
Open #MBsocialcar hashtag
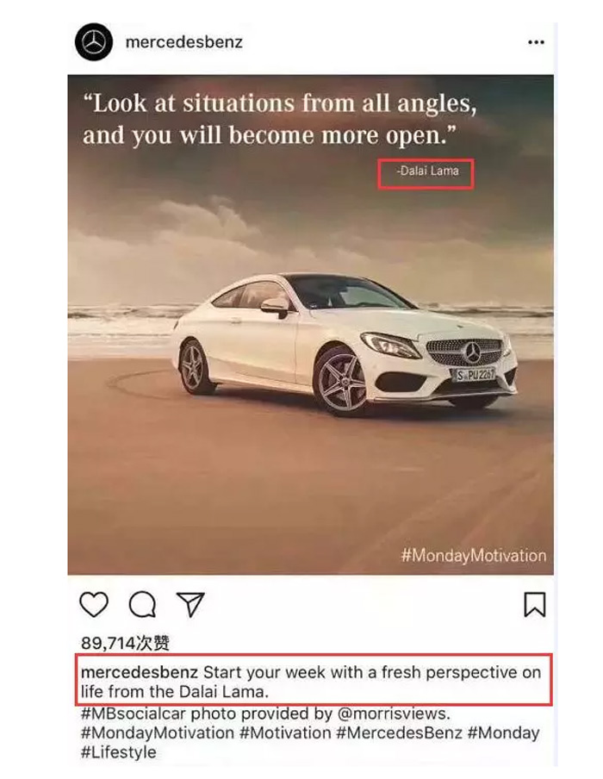point(134,714)
